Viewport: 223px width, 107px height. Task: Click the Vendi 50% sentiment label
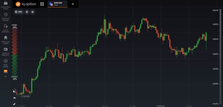point(15,26)
